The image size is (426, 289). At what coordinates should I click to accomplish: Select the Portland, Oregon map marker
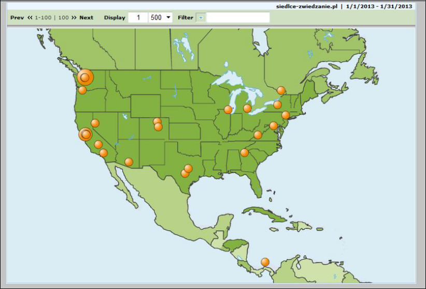[x=82, y=90]
